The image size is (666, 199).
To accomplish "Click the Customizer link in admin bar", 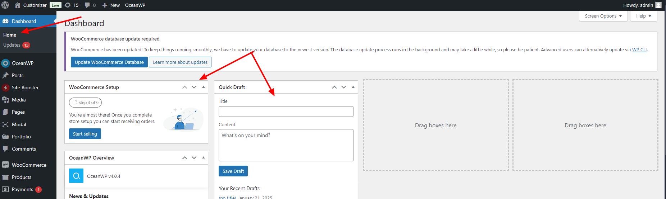I will point(35,5).
